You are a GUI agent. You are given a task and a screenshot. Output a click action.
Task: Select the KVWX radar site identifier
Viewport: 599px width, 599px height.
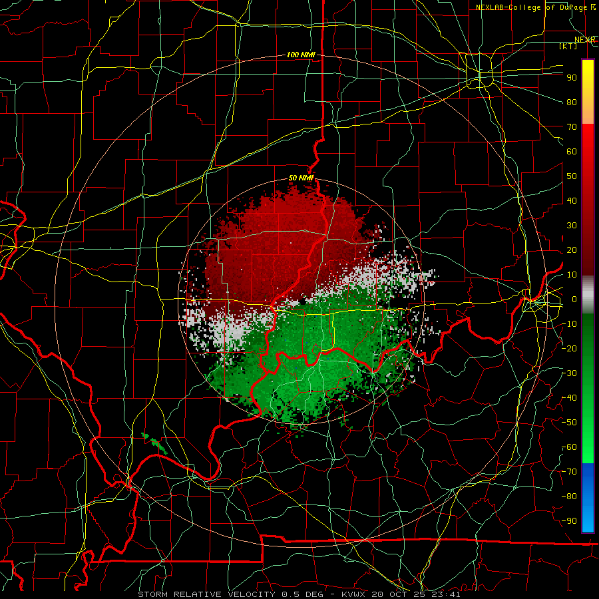click(x=353, y=594)
